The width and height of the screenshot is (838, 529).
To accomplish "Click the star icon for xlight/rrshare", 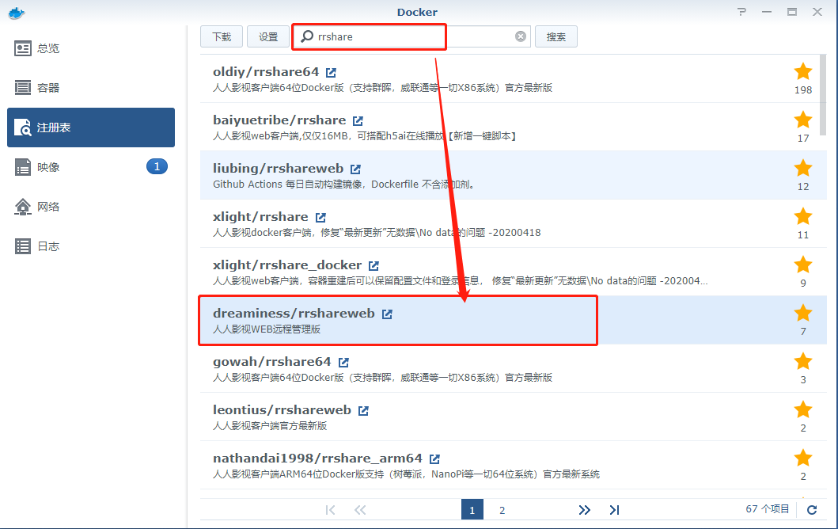I will click(802, 216).
